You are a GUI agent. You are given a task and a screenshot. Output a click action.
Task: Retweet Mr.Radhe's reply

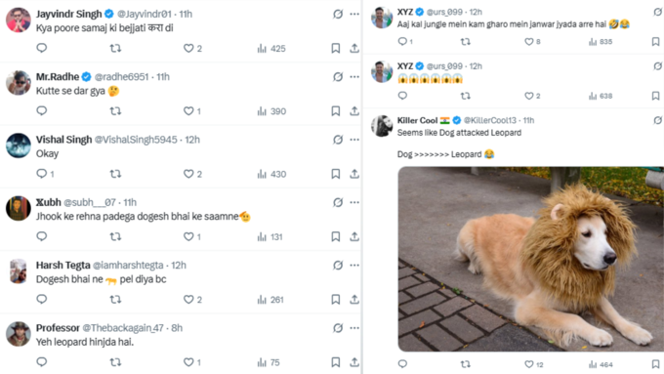[115, 111]
